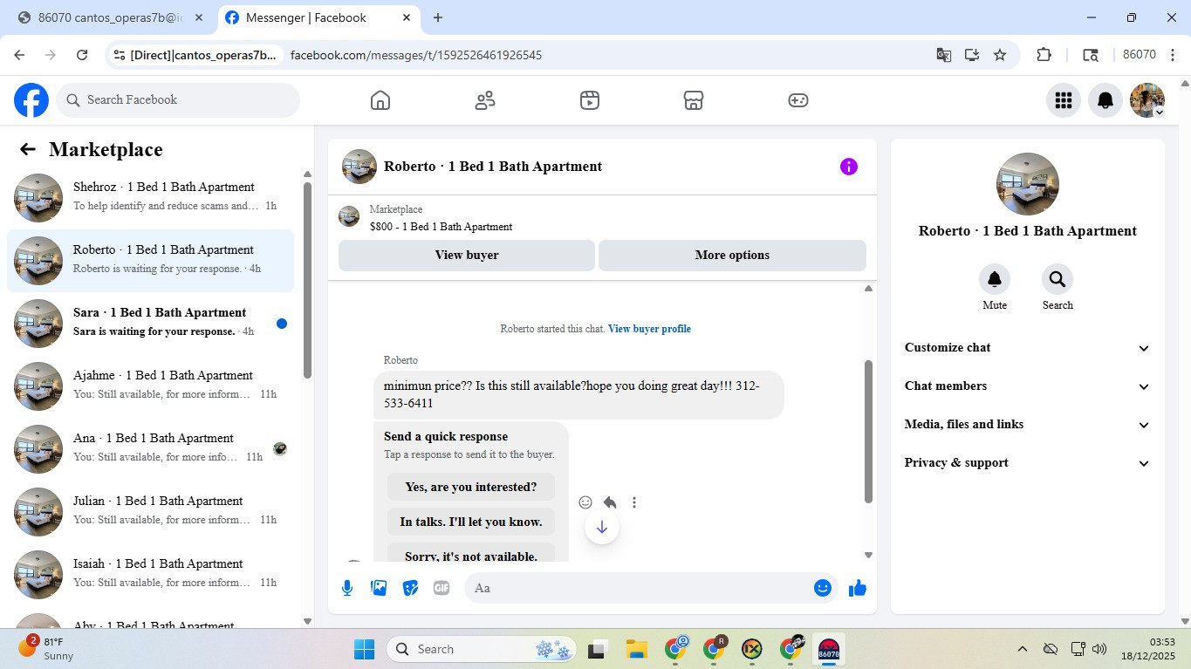Screen dimensions: 1191x669
Task: Show hidden system tray icons
Action: pyautogui.click(x=1022, y=649)
